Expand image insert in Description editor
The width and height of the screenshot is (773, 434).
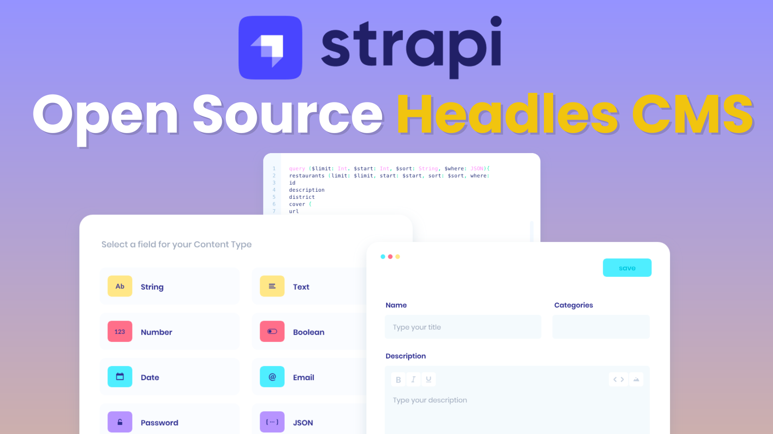tap(637, 379)
